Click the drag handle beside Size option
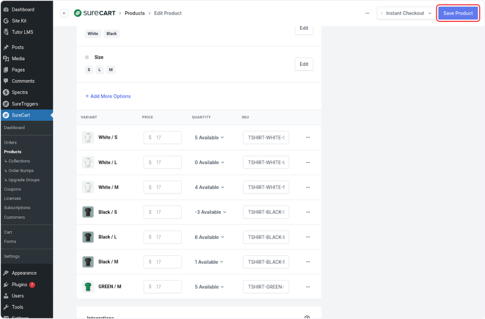The width and height of the screenshot is (485, 319). click(x=87, y=57)
